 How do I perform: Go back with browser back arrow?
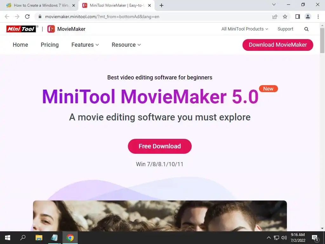pos(7,17)
